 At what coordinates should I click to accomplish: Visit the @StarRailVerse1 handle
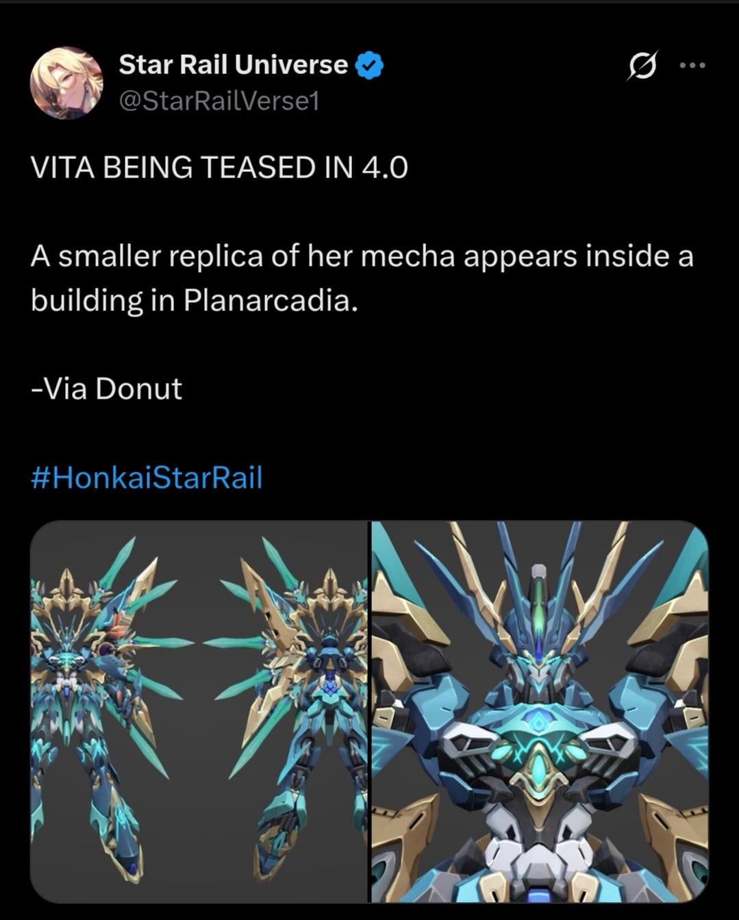(x=219, y=101)
